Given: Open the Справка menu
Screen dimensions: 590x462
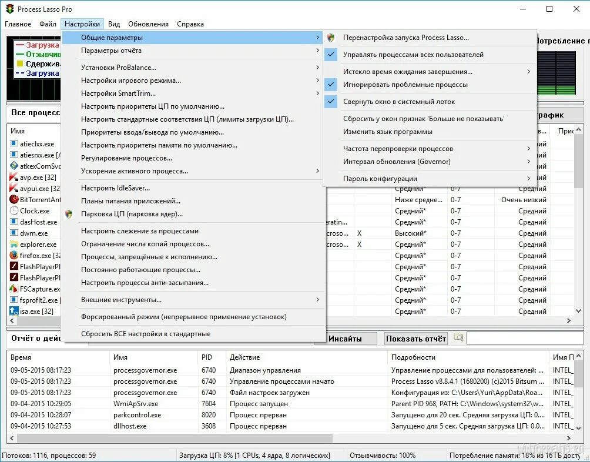Looking at the screenshot, I should (190, 24).
